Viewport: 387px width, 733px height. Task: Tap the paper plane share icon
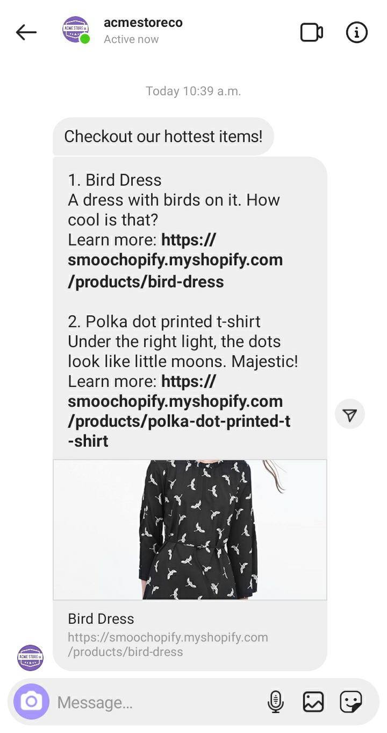350,415
